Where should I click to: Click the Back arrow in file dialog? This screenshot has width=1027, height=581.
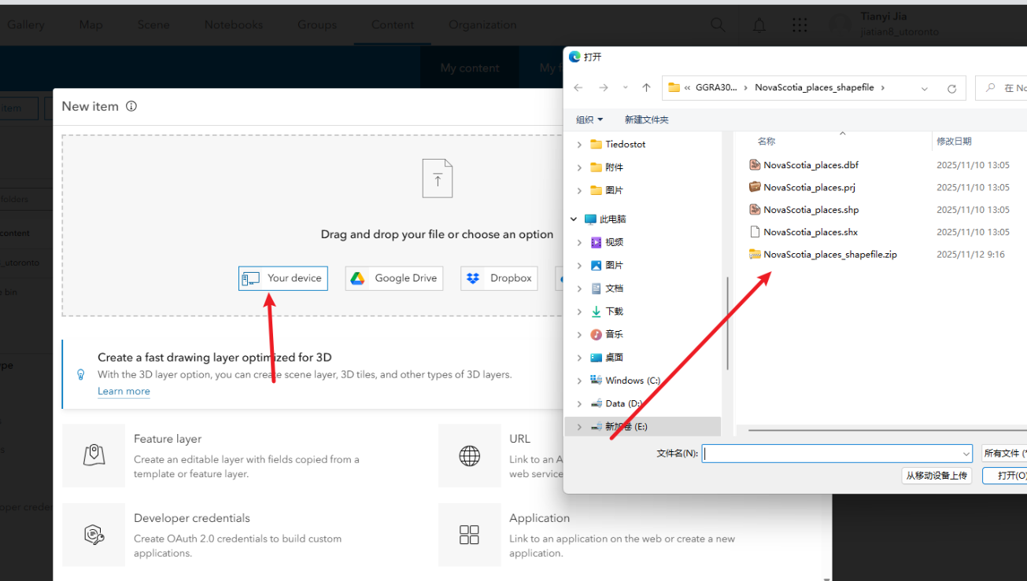[578, 88]
